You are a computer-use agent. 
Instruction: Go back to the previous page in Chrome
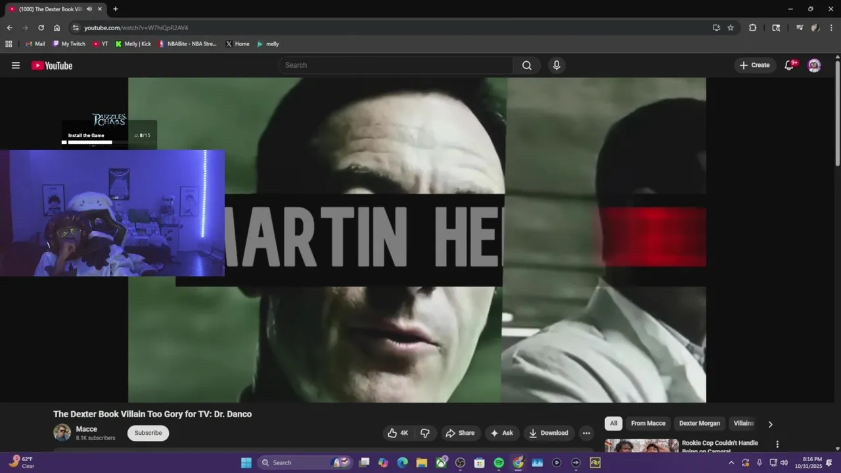pyautogui.click(x=9, y=28)
